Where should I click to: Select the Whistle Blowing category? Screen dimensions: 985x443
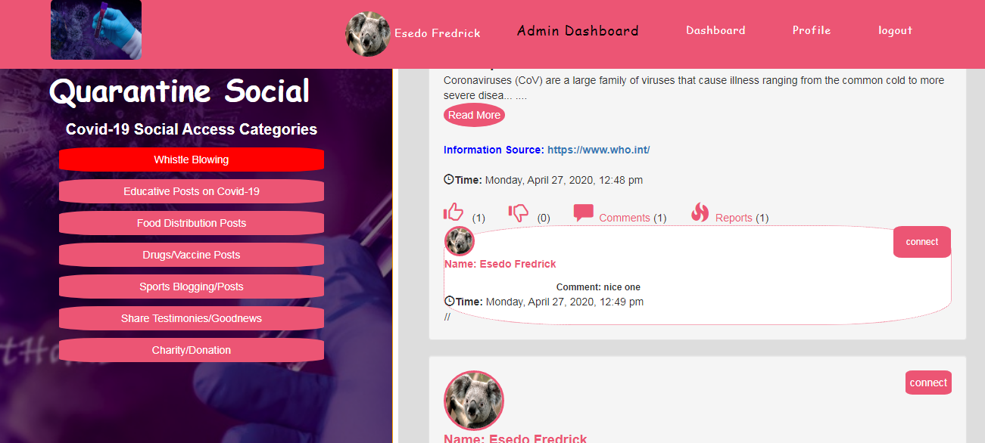pos(192,160)
